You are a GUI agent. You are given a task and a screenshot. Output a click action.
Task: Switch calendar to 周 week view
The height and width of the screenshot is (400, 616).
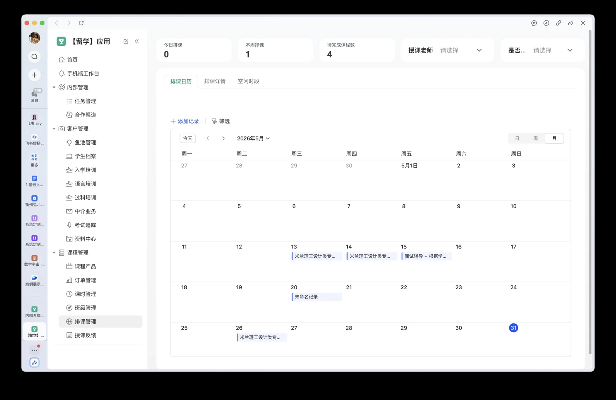tap(536, 138)
